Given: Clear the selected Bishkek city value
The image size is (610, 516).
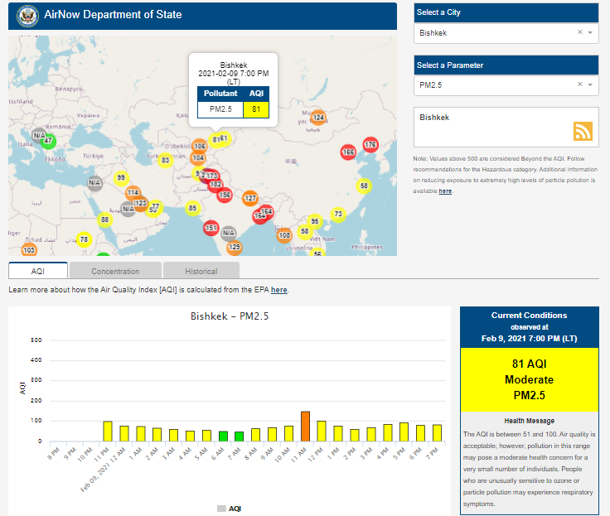Looking at the screenshot, I should (580, 32).
